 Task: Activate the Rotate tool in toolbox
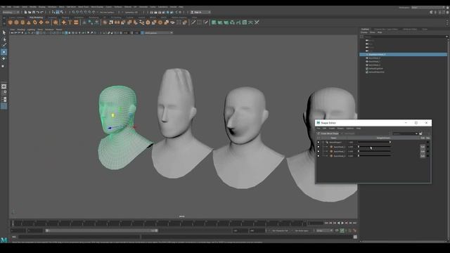[x=4, y=59]
